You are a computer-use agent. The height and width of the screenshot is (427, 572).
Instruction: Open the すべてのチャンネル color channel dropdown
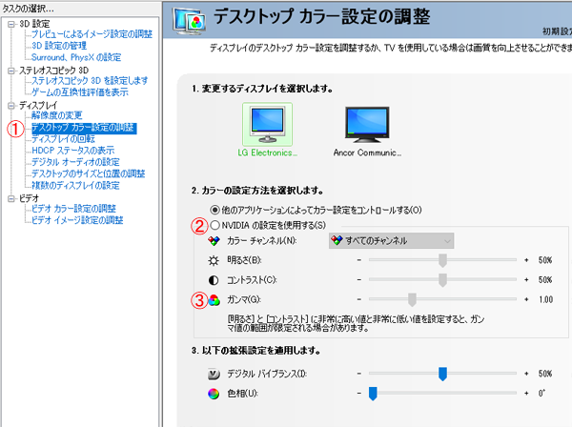pos(391,241)
